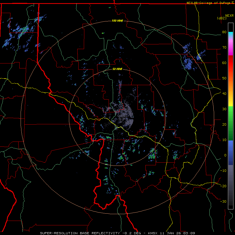Click SUPER-RESOLUTION BASE REFLECTIVITY caption text
Image resolution: width=235 pixels, height=235 pixels.
80,233
